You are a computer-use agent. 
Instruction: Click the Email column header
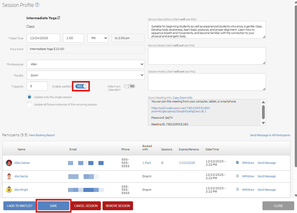tap(73, 149)
